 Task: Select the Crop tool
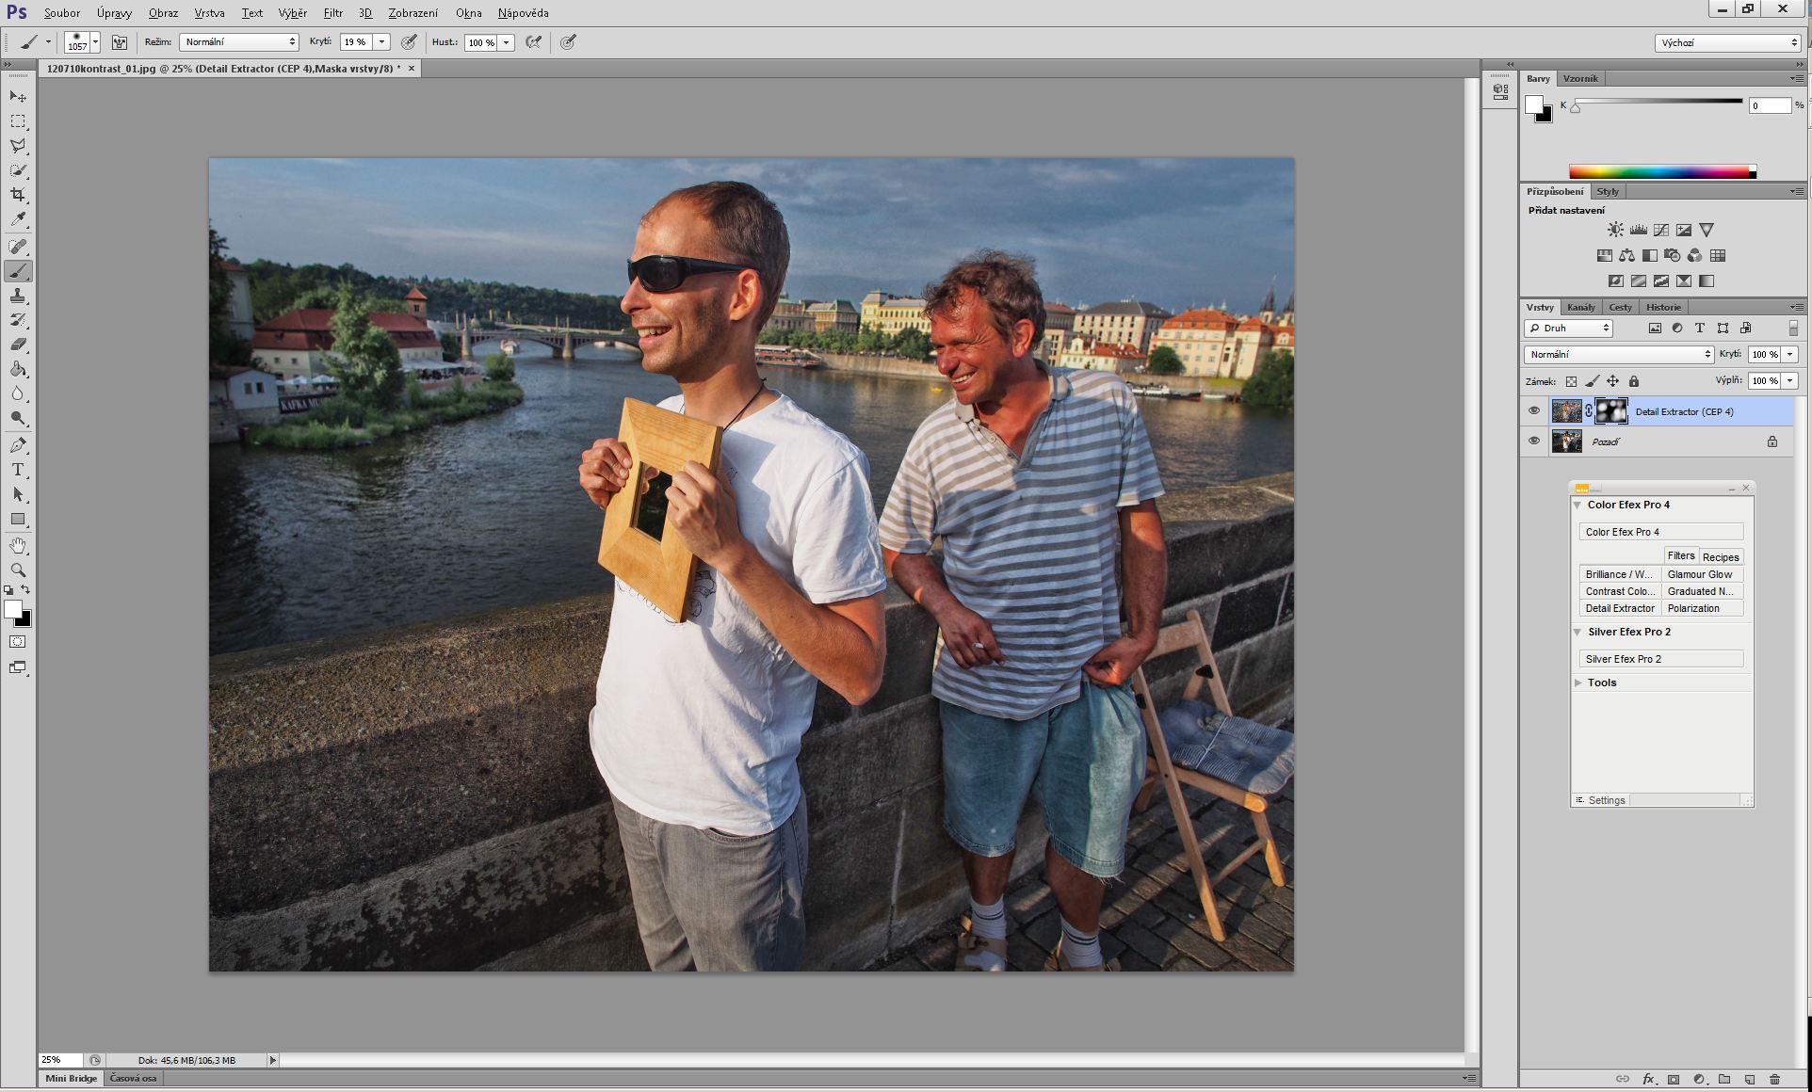click(x=18, y=195)
